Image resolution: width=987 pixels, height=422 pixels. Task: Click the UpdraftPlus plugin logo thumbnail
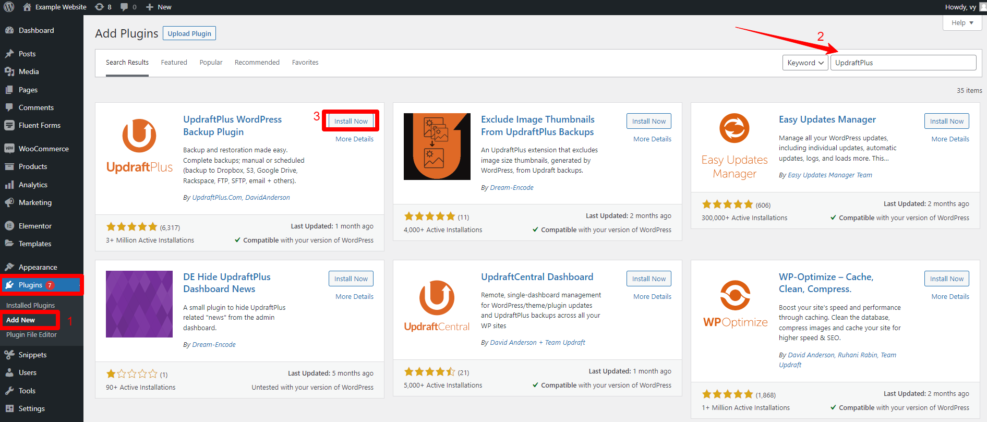pyautogui.click(x=139, y=147)
